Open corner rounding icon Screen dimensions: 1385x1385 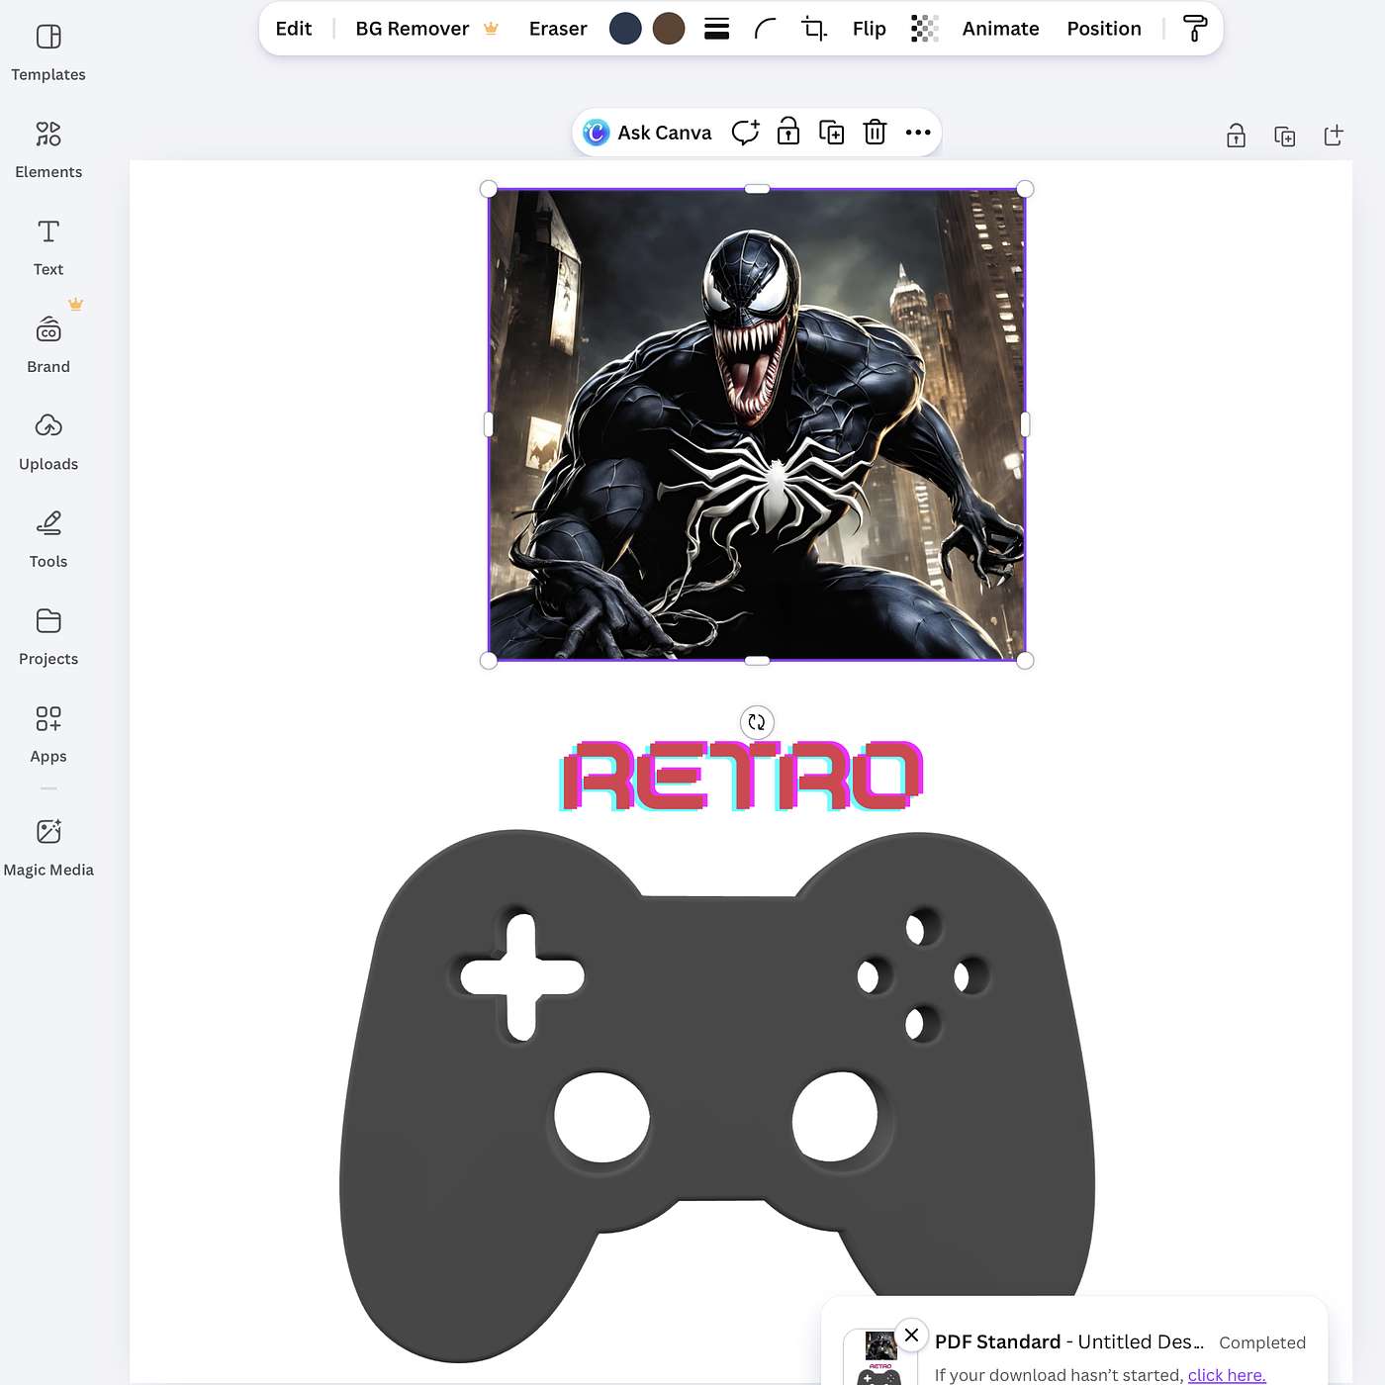pos(765,29)
